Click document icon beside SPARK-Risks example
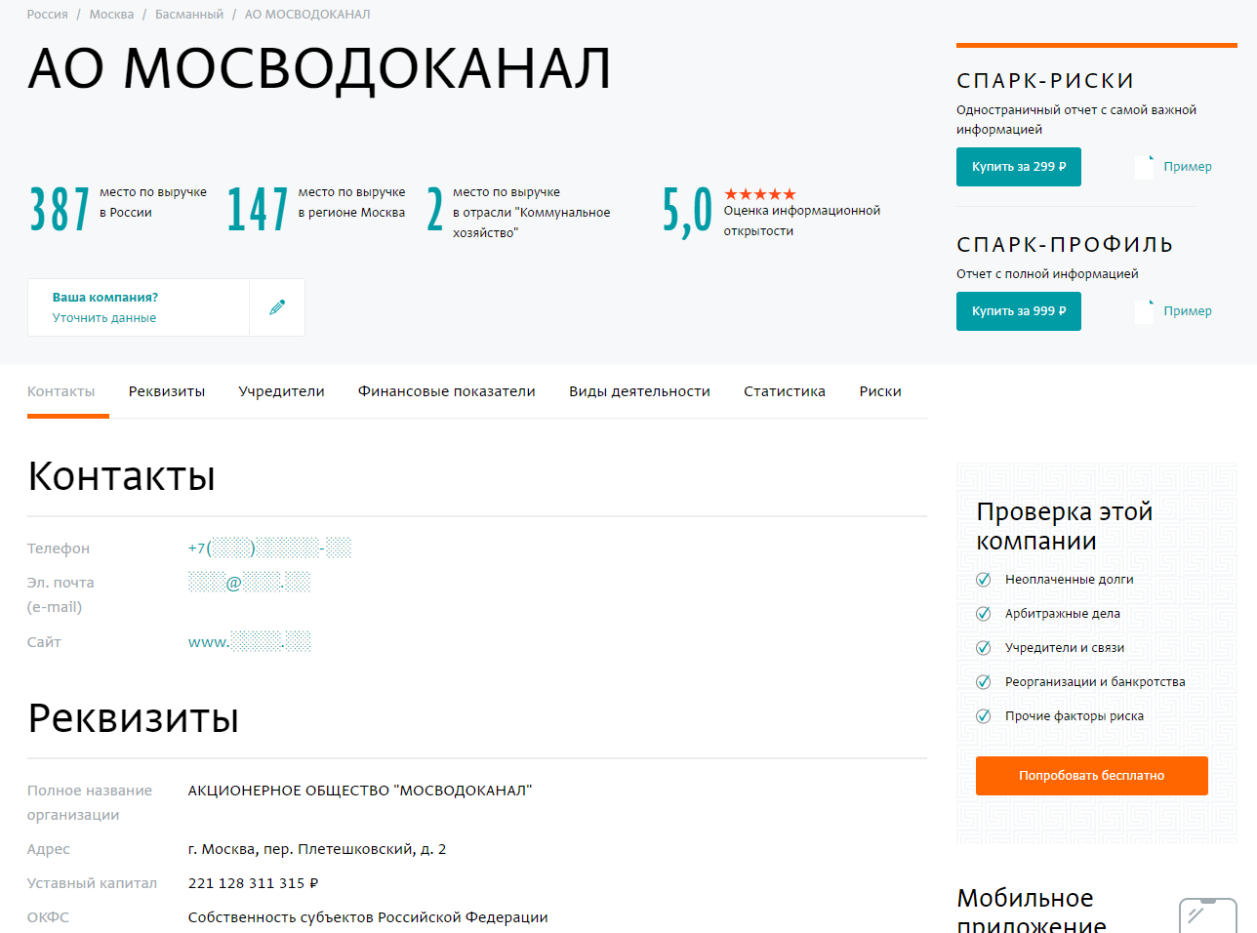 [1144, 167]
